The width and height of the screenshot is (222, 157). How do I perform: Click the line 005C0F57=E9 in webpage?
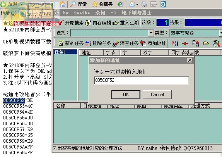18,129
